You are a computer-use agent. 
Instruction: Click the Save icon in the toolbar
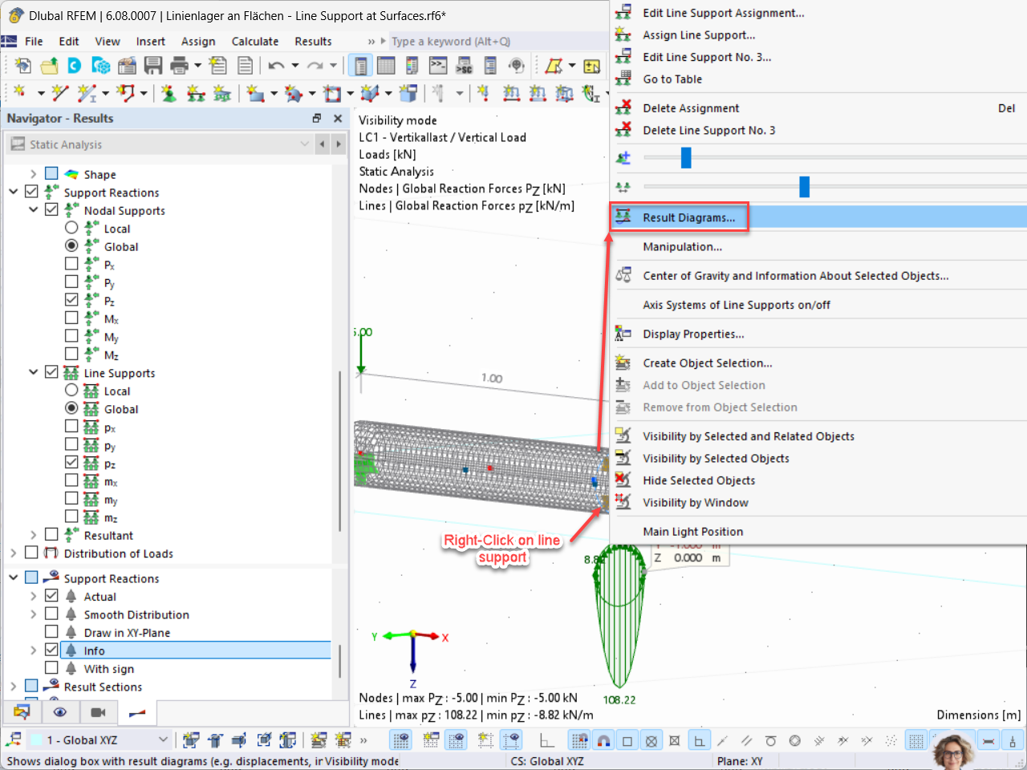tap(152, 65)
